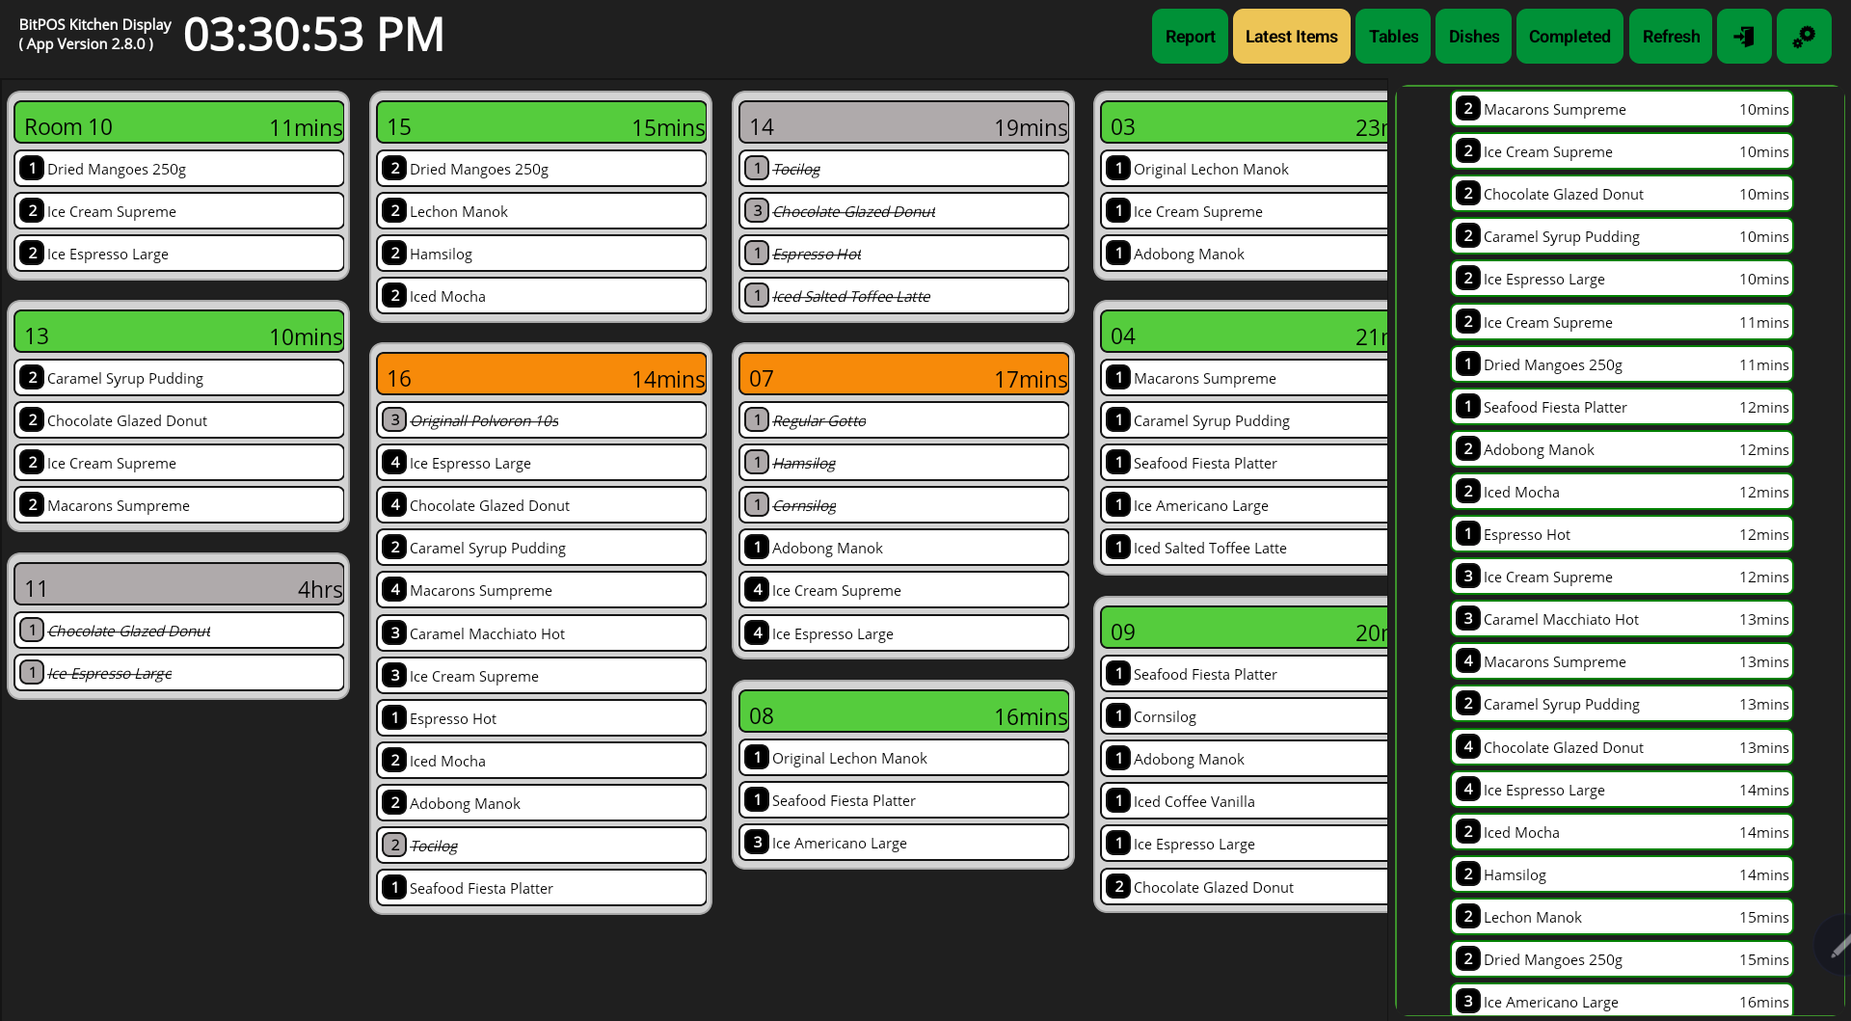Select the orange table 16 header
The image size is (1851, 1021).
542,378
